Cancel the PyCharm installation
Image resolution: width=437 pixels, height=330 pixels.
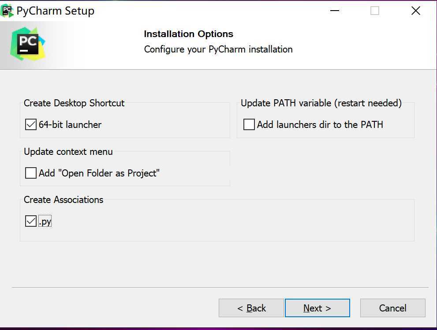[393, 308]
